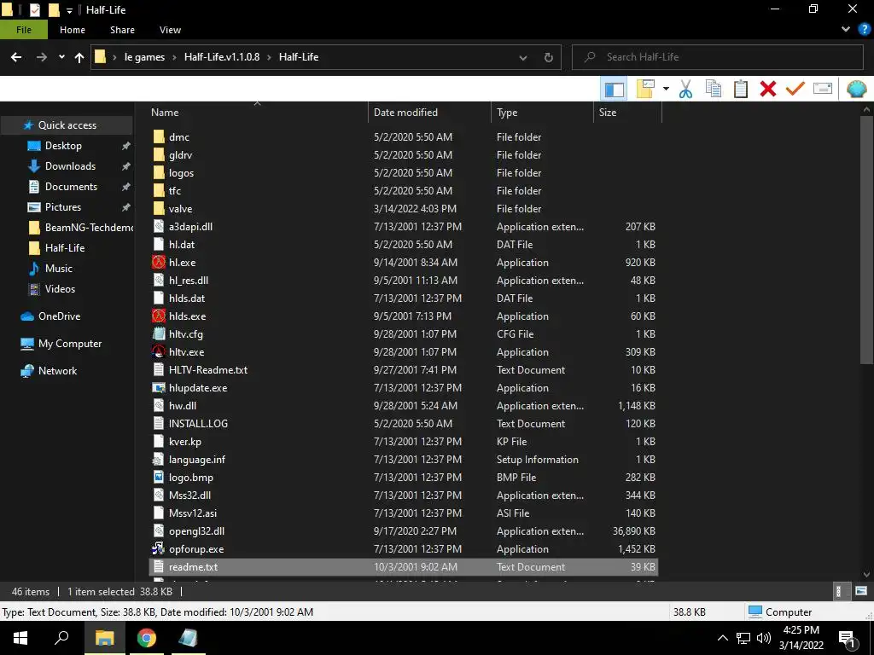The width and height of the screenshot is (874, 655).
Task: Open Windows Start menu
Action: [x=20, y=638]
